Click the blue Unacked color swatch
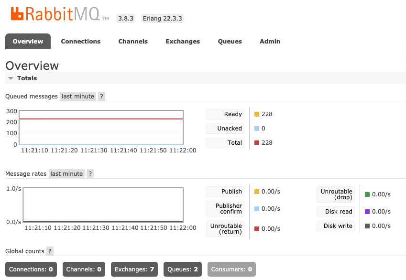The height and width of the screenshot is (280, 406). coord(257,129)
